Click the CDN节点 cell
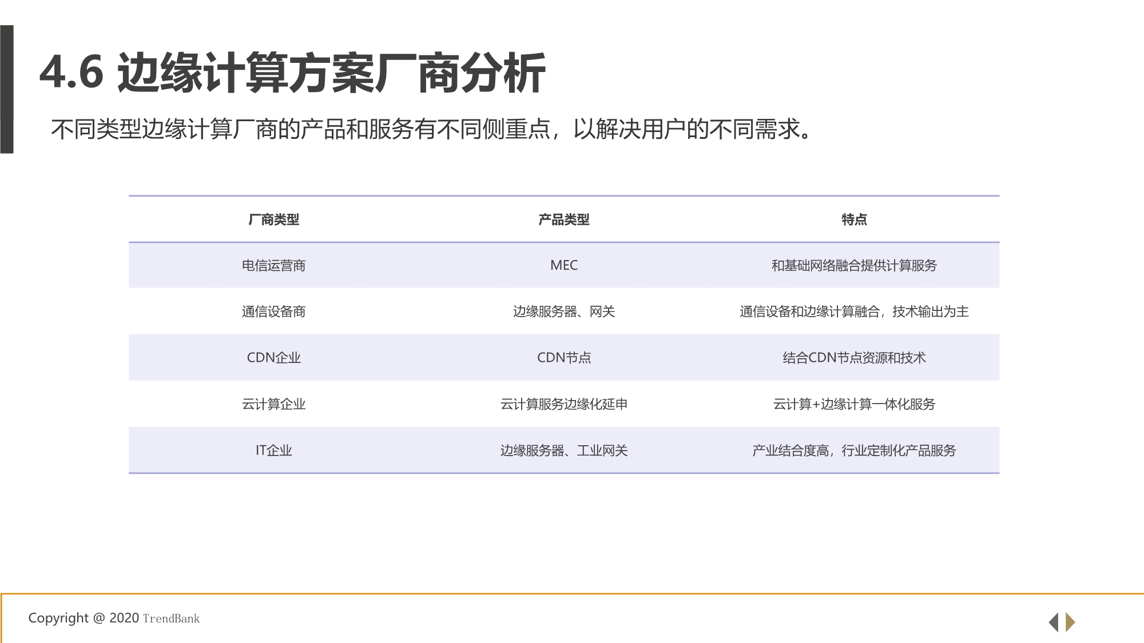The image size is (1144, 643). tap(564, 358)
